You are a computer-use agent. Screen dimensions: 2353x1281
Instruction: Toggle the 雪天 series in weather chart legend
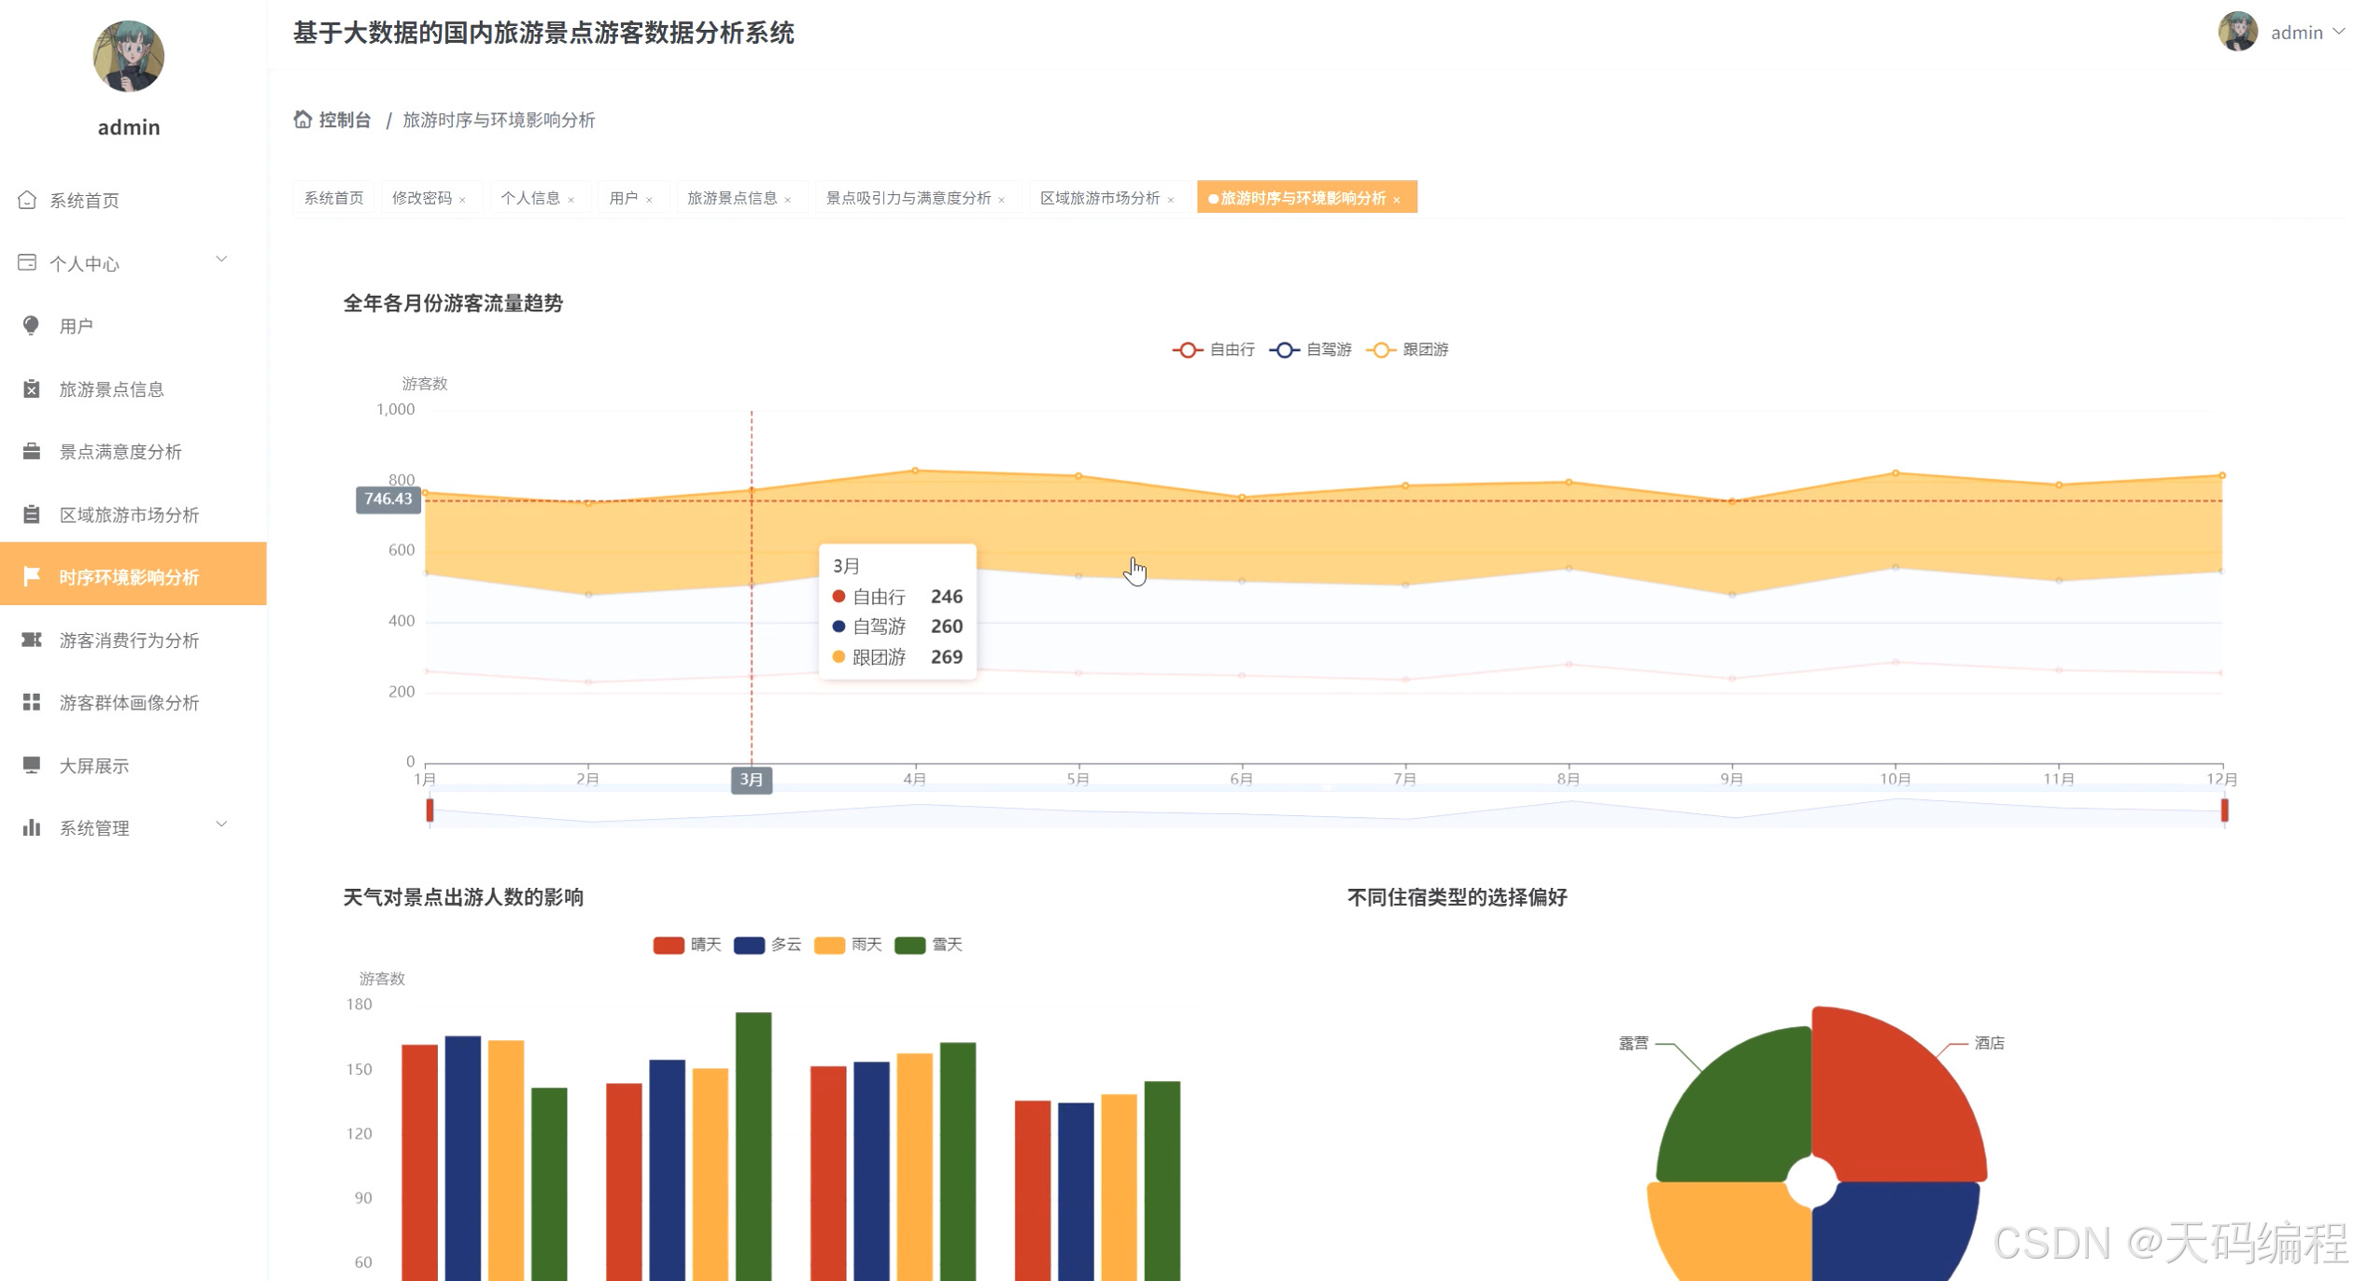(928, 945)
